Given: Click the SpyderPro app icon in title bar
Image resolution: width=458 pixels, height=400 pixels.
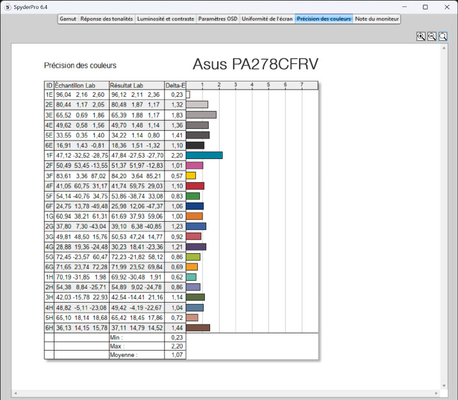Looking at the screenshot, I should (8, 7).
